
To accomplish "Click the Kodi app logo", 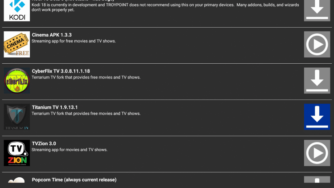I will 17,11.
